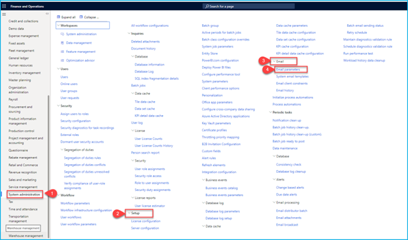Image resolution: width=408 pixels, height=240 pixels.
Task: Open Batch group setup
Action: pos(211,26)
